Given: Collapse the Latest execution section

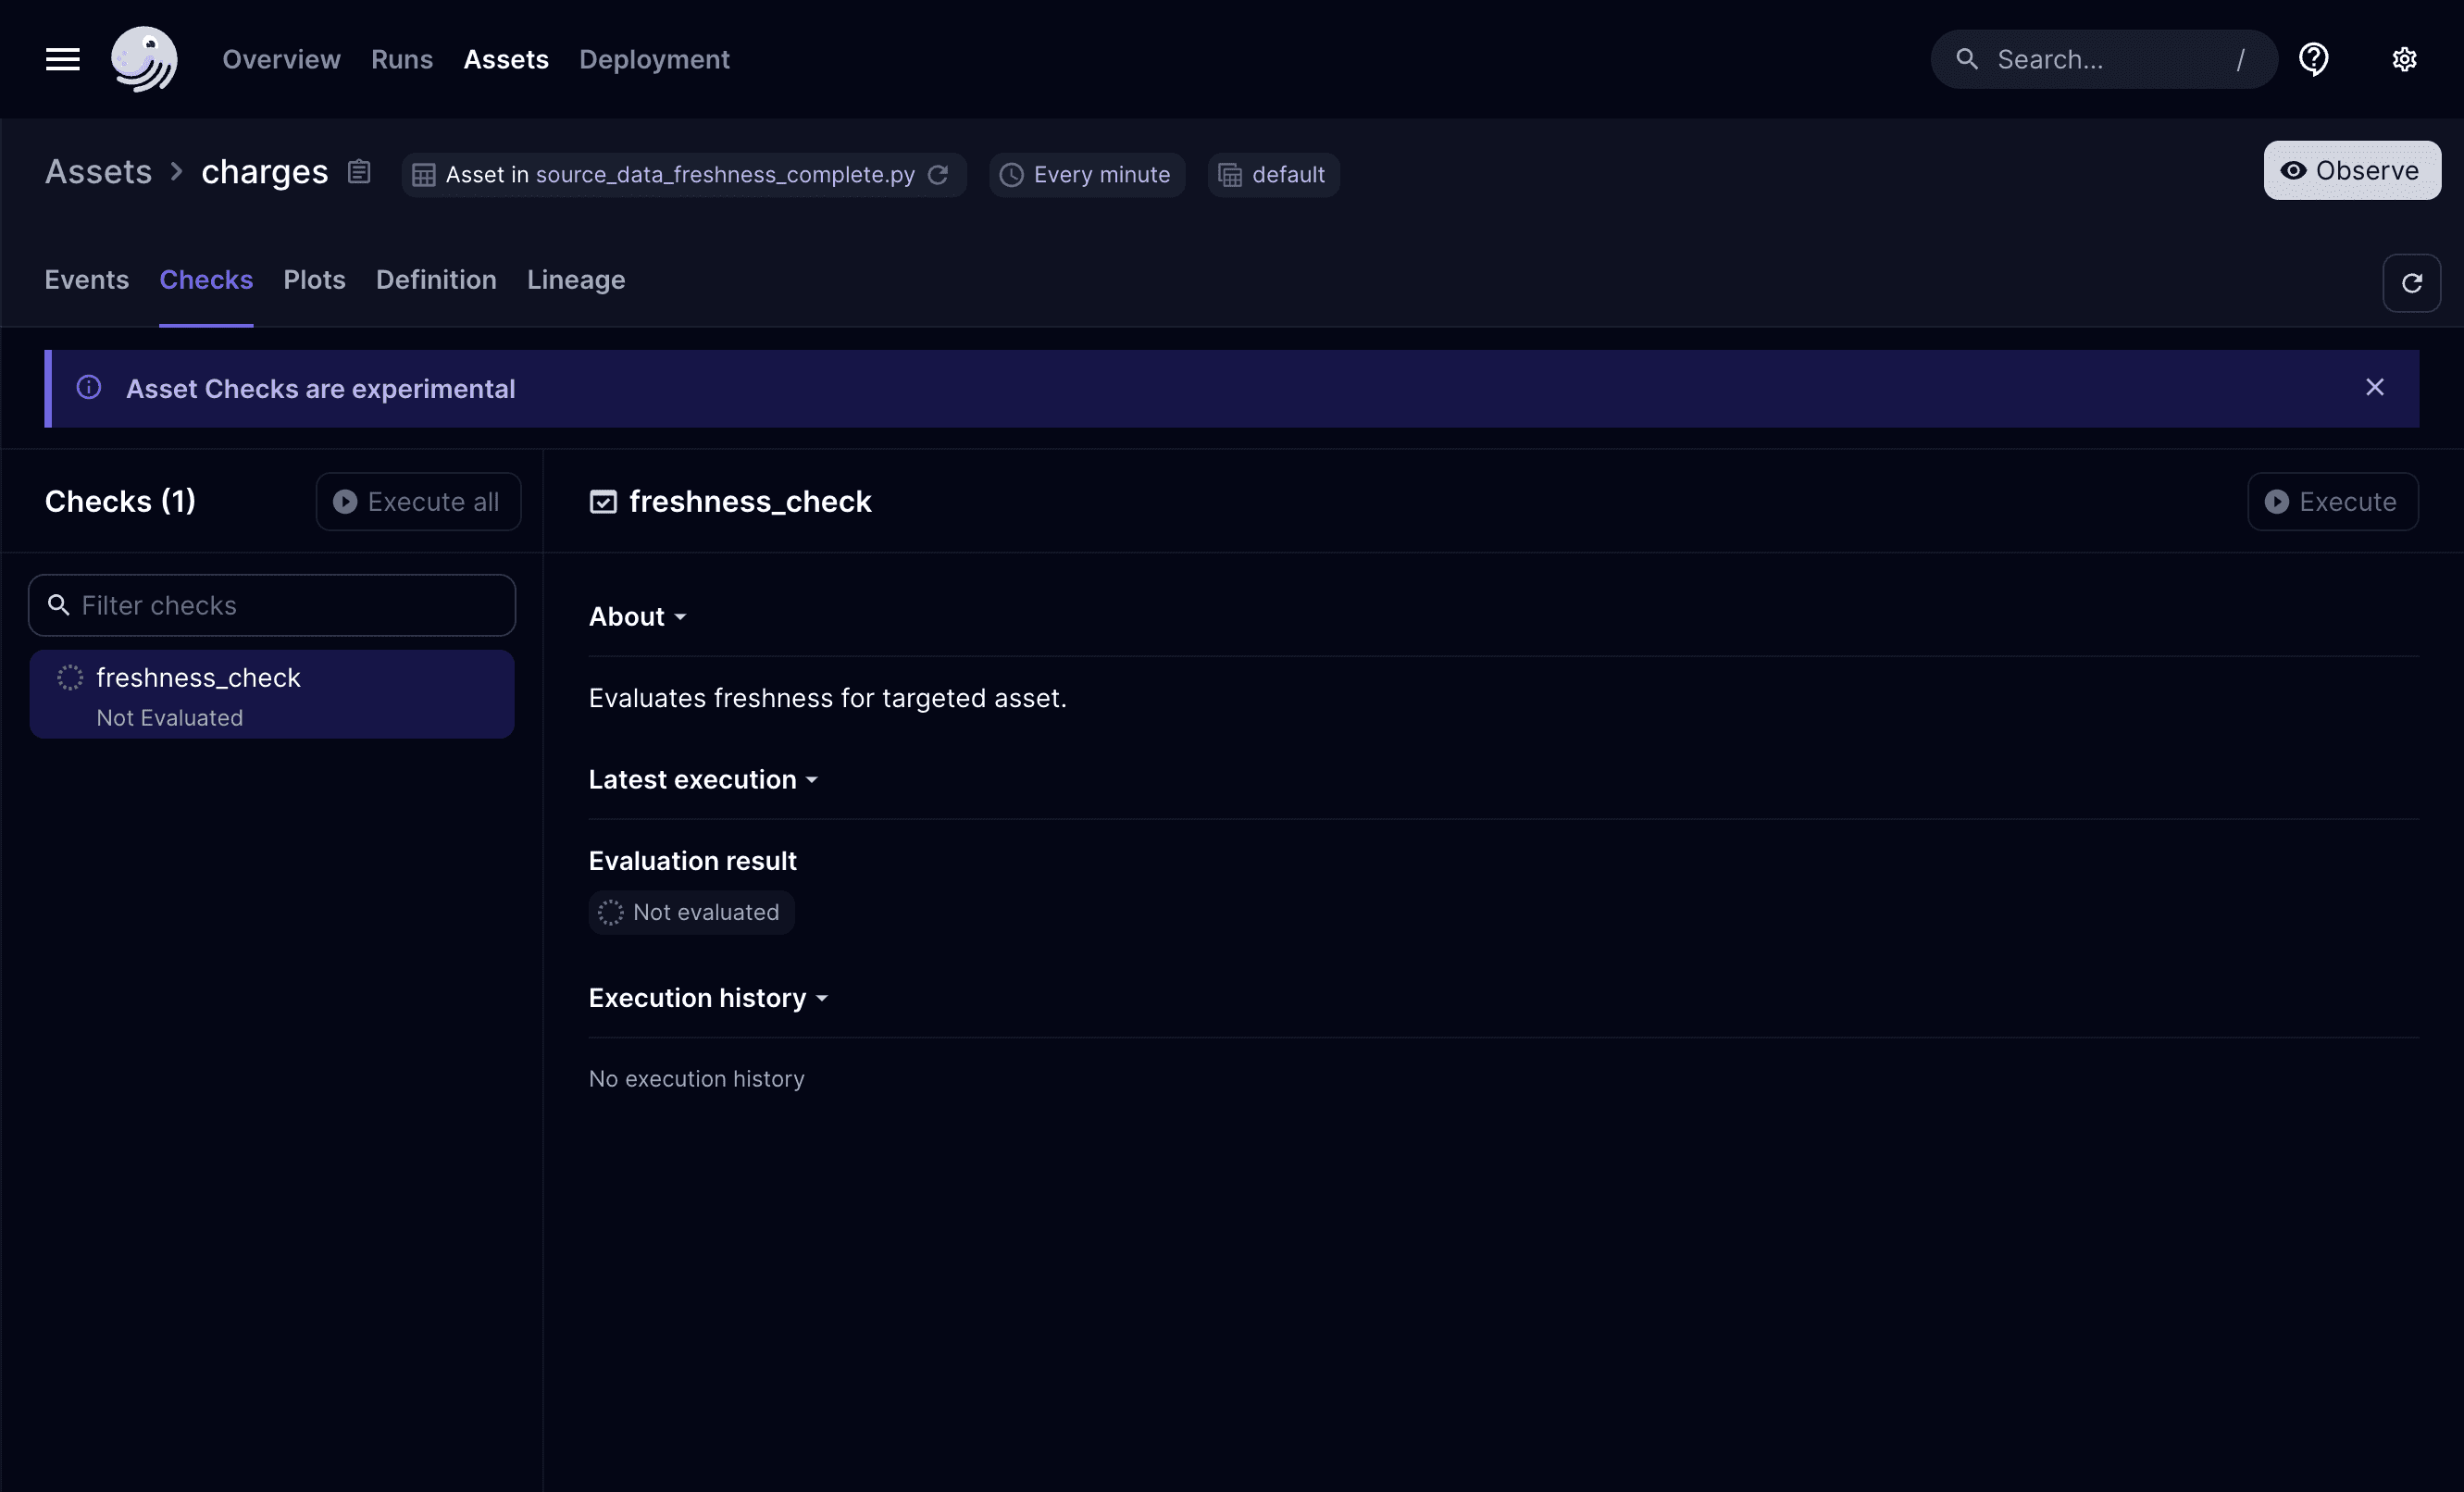Looking at the screenshot, I should tap(703, 780).
